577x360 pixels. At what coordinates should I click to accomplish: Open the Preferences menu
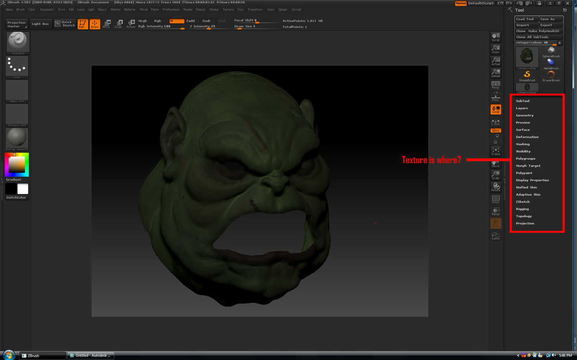(171, 10)
